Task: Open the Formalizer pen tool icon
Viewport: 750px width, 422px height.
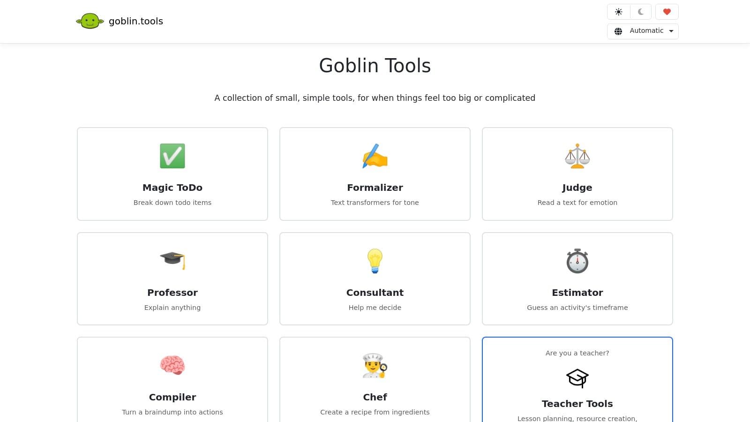Action: pyautogui.click(x=375, y=156)
